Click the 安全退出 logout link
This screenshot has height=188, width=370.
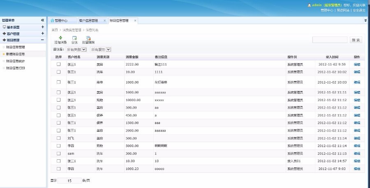359,10
